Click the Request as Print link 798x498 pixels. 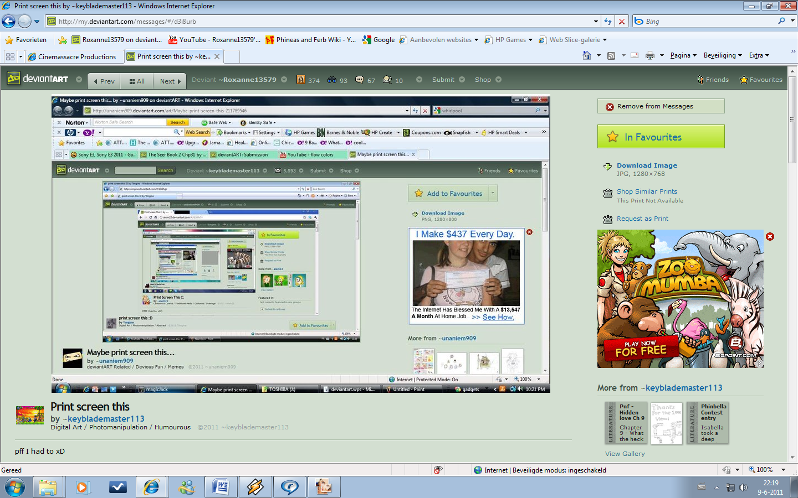click(642, 219)
